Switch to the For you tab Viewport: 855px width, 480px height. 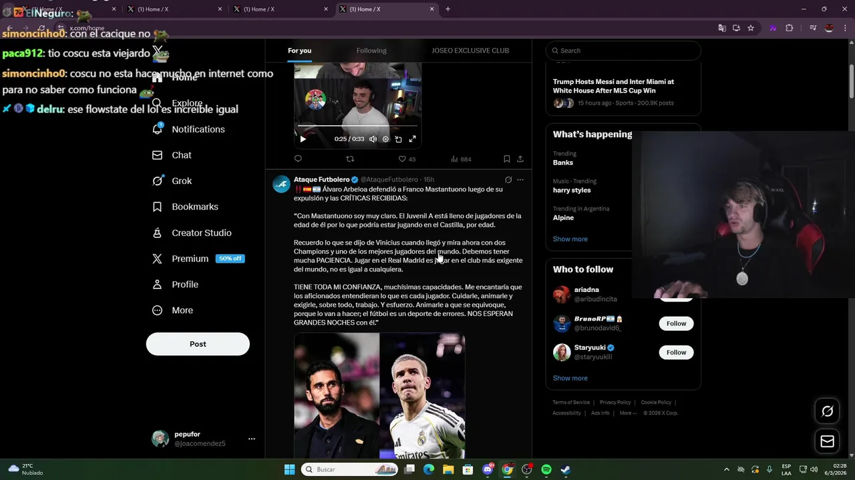(299, 51)
